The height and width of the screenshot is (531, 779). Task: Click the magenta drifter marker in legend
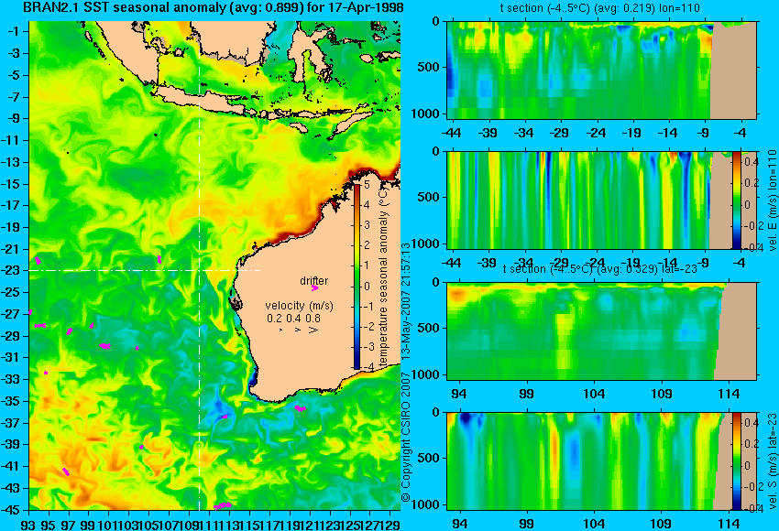point(314,287)
